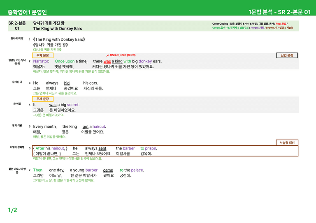The height and width of the screenshot is (223, 316).
Task: Click the side label '젊은 이발사의 방문'
Action: [17, 170]
